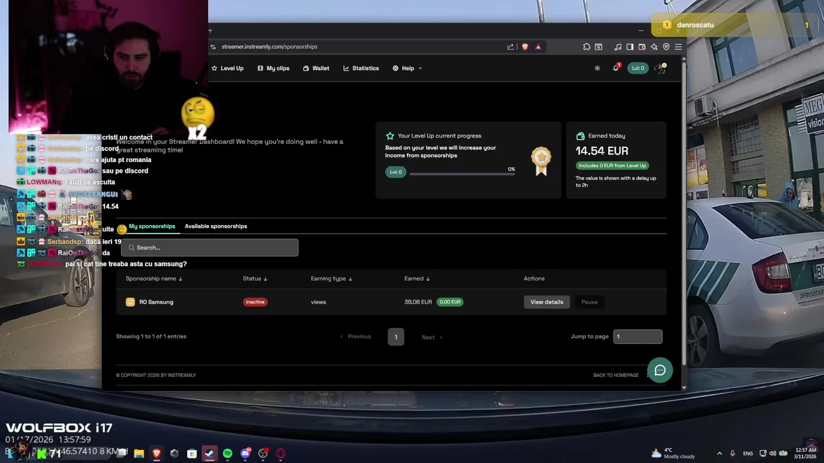Click the RO Samsung sponsorship name
Viewport: 824px width, 463px height.
coord(156,302)
